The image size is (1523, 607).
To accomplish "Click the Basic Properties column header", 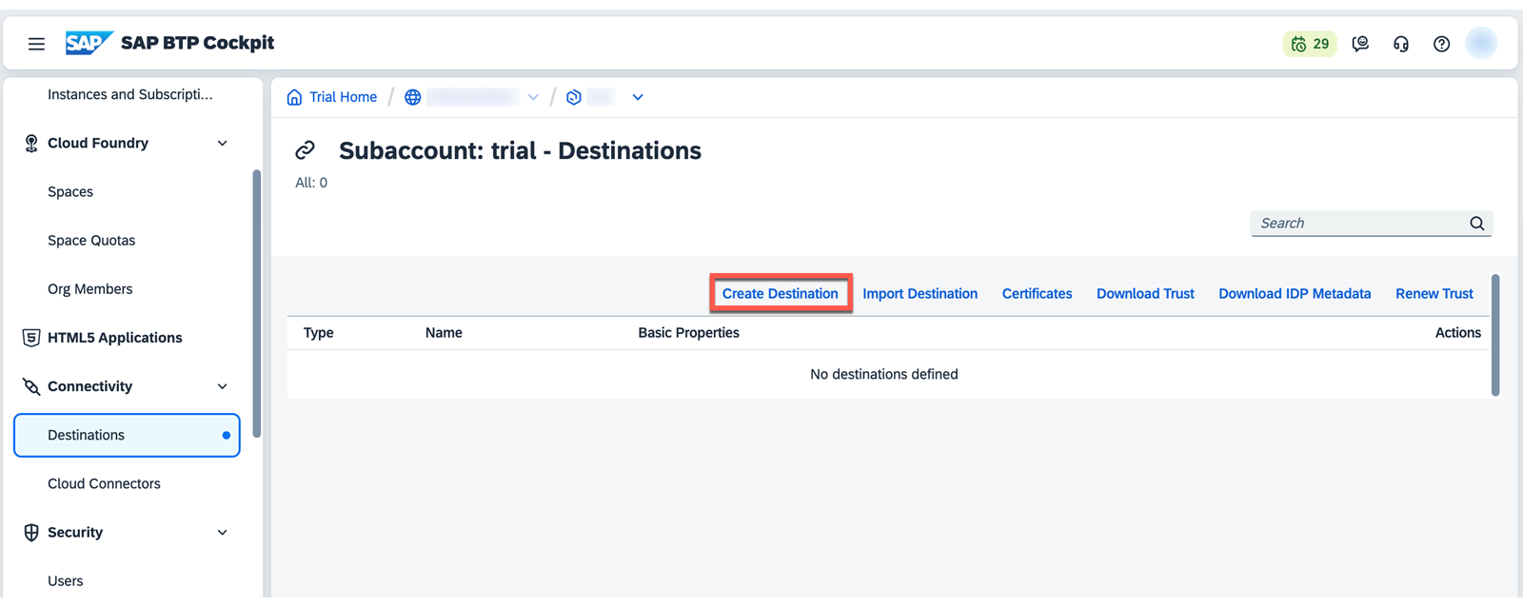I will 689,333.
